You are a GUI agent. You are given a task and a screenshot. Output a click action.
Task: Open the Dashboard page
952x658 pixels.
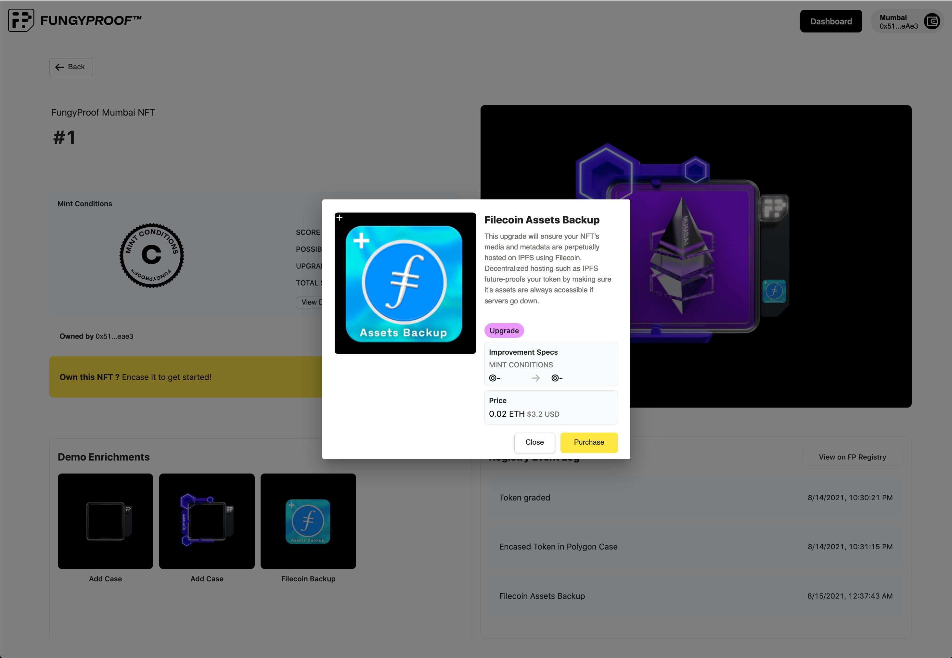tap(831, 21)
